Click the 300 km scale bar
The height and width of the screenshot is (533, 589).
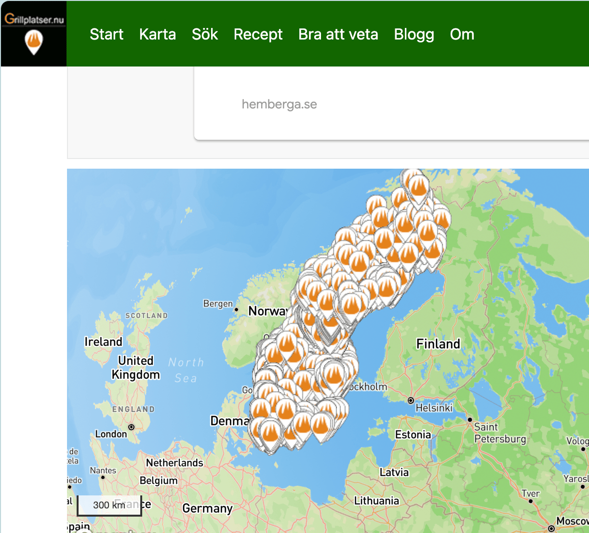(x=109, y=505)
